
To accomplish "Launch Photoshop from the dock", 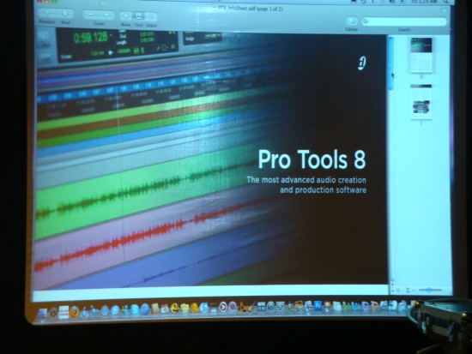I will (318, 306).
